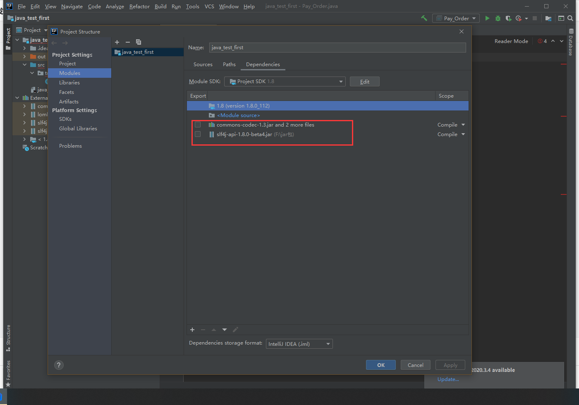Open the help question mark button
This screenshot has width=579, height=405.
click(59, 365)
